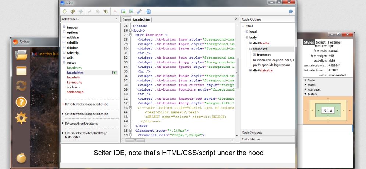Click the Paste toolbar icon

click(106, 11)
